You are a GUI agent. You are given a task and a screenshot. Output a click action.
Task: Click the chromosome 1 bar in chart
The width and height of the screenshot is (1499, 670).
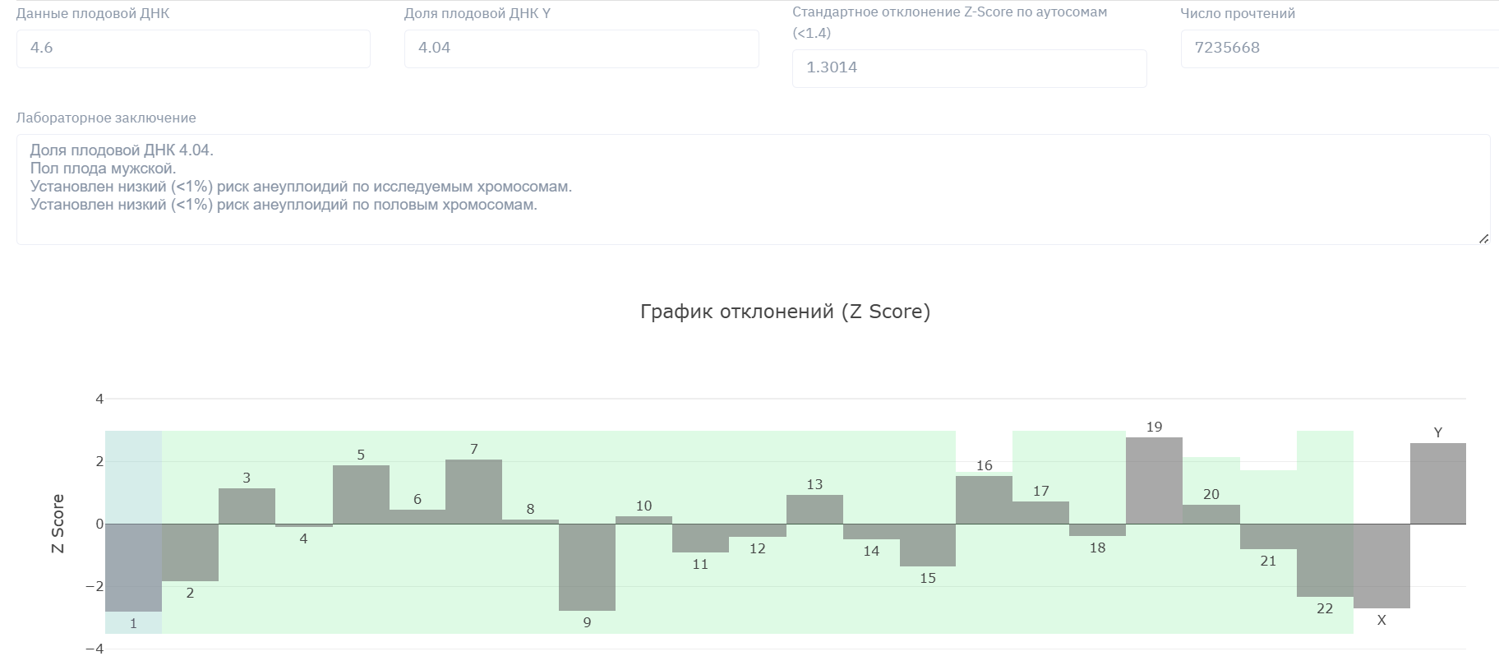click(133, 567)
